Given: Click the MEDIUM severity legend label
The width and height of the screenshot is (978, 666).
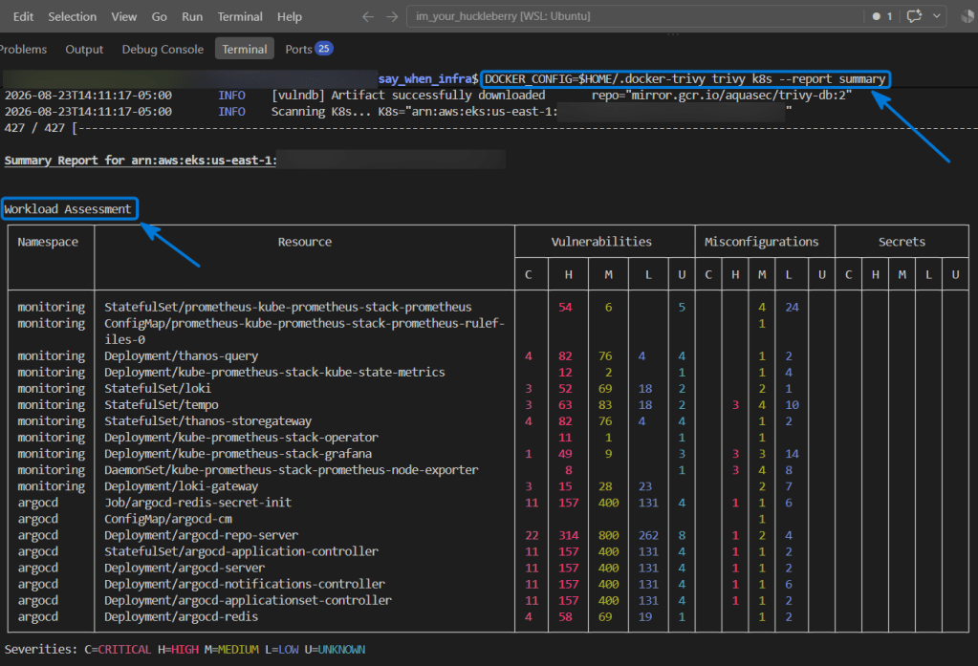Looking at the screenshot, I should (238, 649).
